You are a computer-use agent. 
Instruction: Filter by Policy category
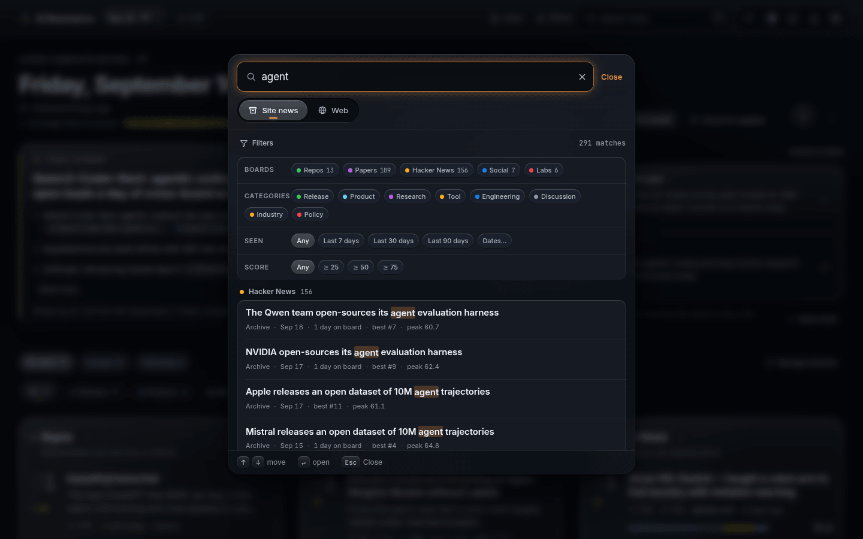pos(310,214)
